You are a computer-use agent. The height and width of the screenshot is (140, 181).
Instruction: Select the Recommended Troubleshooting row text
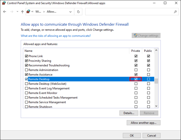tap(49, 66)
